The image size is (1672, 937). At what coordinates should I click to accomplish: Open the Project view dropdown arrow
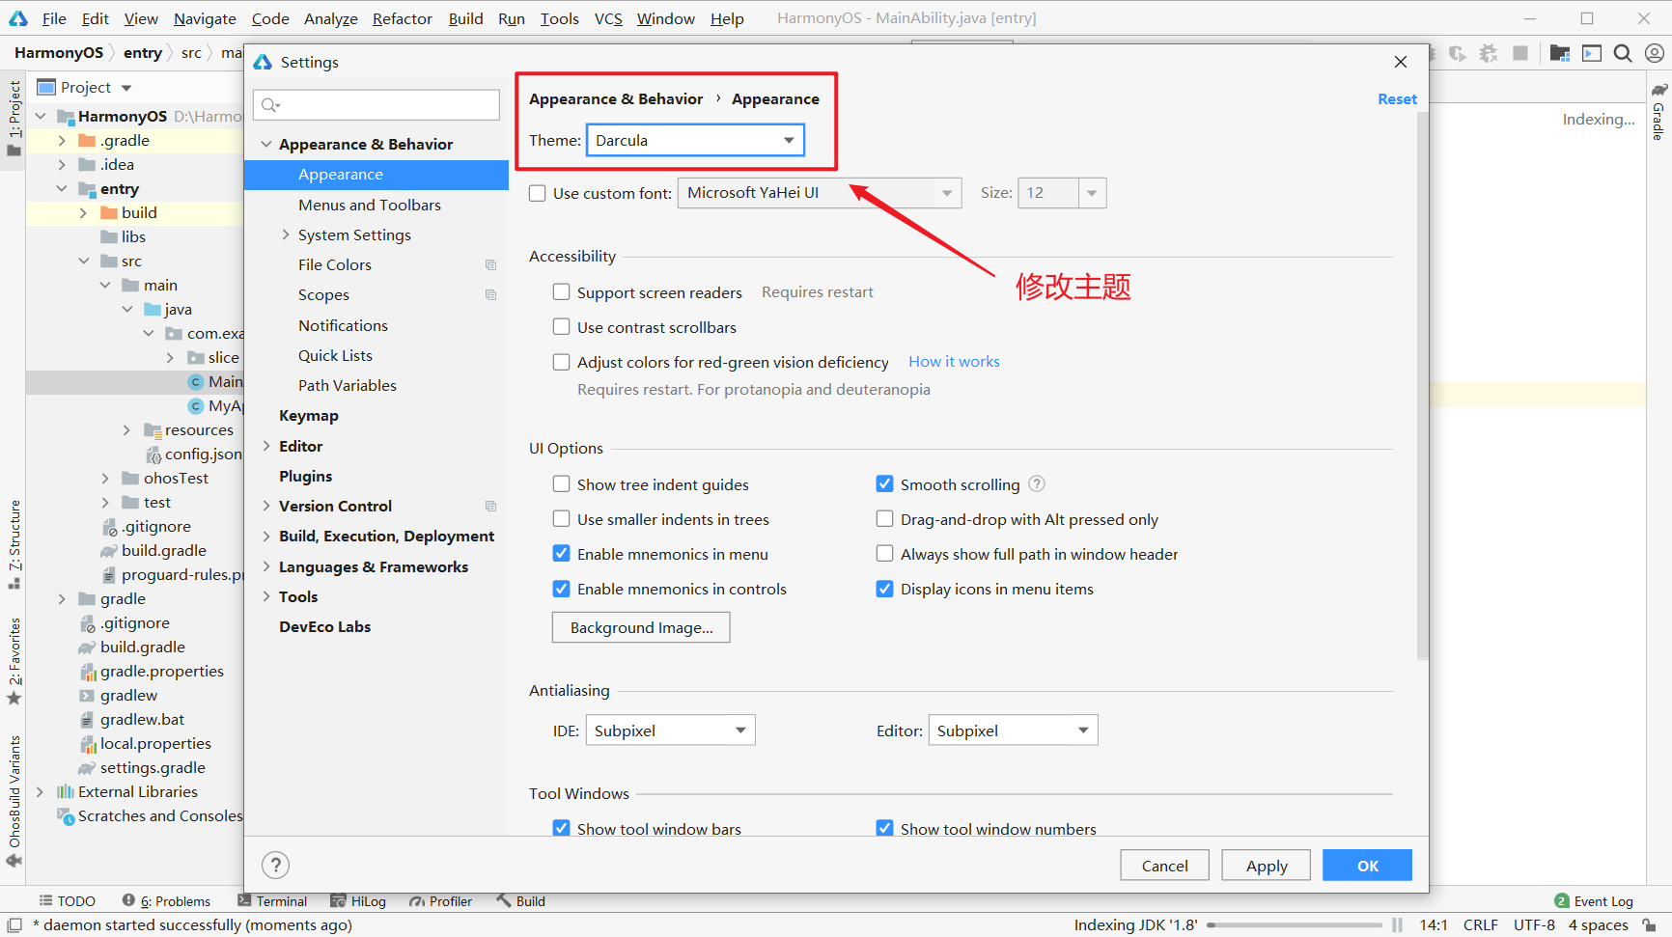(126, 88)
